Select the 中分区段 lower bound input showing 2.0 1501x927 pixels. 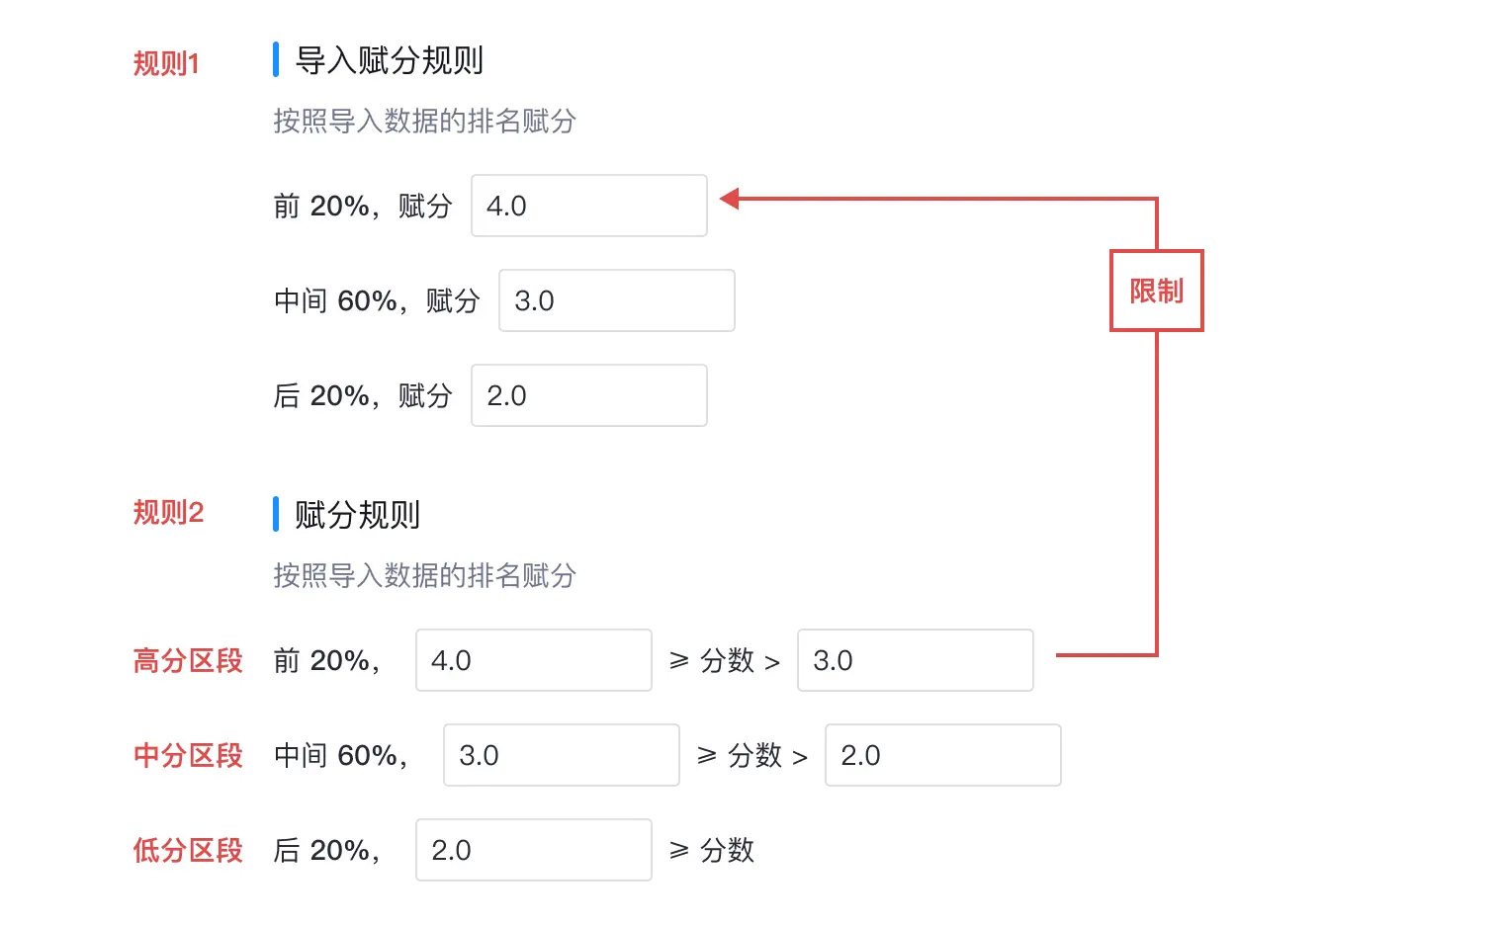943,755
